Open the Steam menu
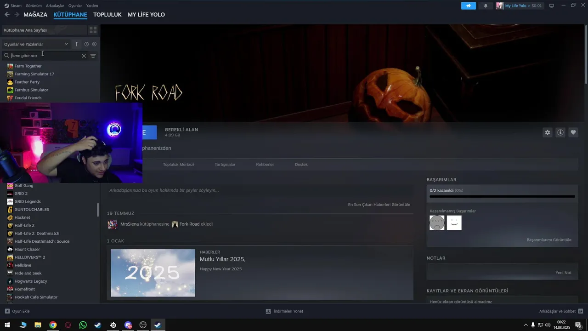Image resolution: width=588 pixels, height=331 pixels. pyautogui.click(x=13, y=6)
